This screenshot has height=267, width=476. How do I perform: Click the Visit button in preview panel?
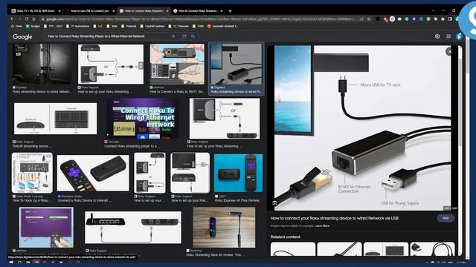pos(446,218)
